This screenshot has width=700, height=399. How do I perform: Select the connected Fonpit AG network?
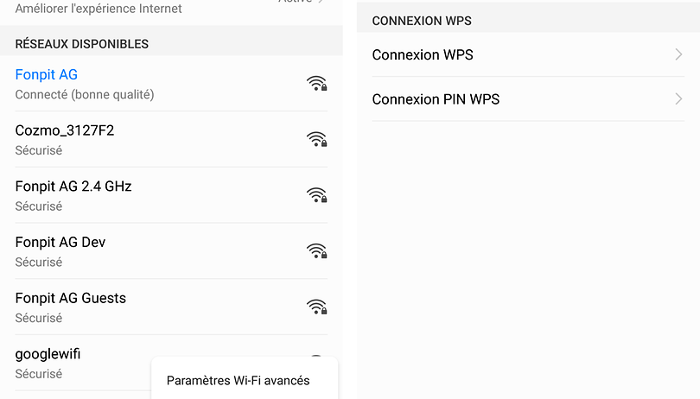click(x=171, y=84)
